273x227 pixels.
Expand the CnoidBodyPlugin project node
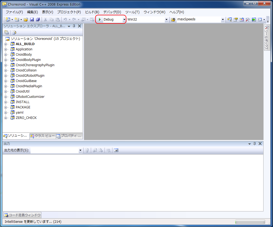pyautogui.click(x=6, y=60)
